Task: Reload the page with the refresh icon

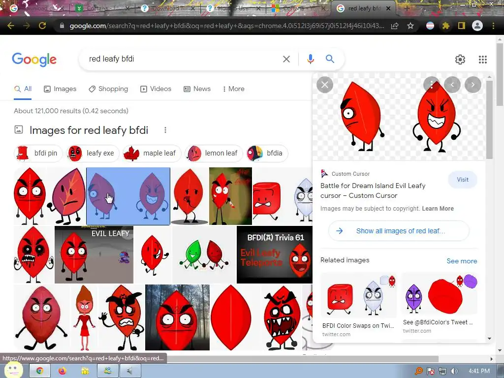Action: coord(42,26)
